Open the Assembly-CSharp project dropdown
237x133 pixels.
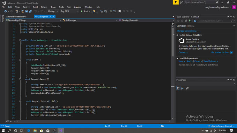pos(33,20)
